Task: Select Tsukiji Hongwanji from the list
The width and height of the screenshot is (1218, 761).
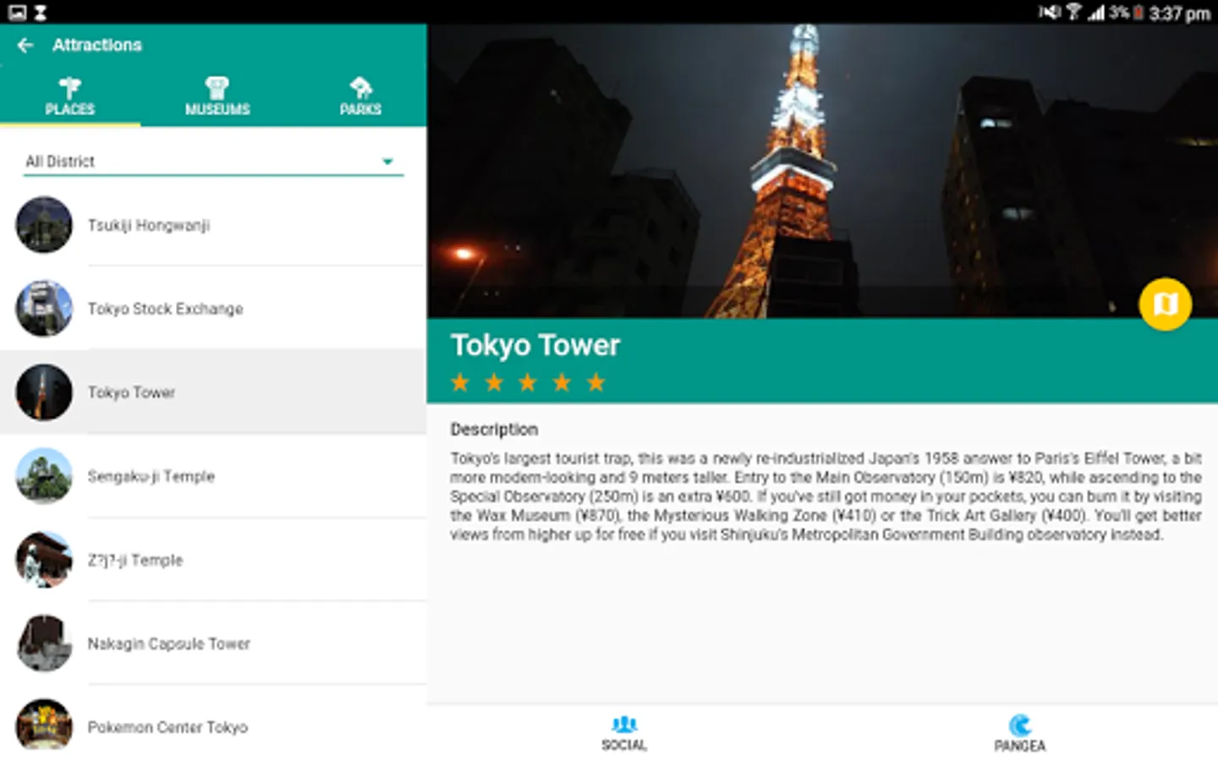Action: point(149,226)
